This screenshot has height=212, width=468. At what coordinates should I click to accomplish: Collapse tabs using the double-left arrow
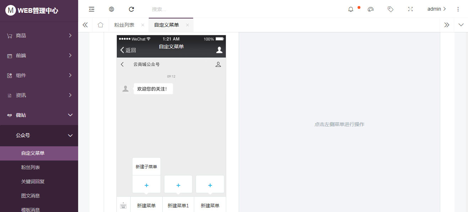coord(85,25)
